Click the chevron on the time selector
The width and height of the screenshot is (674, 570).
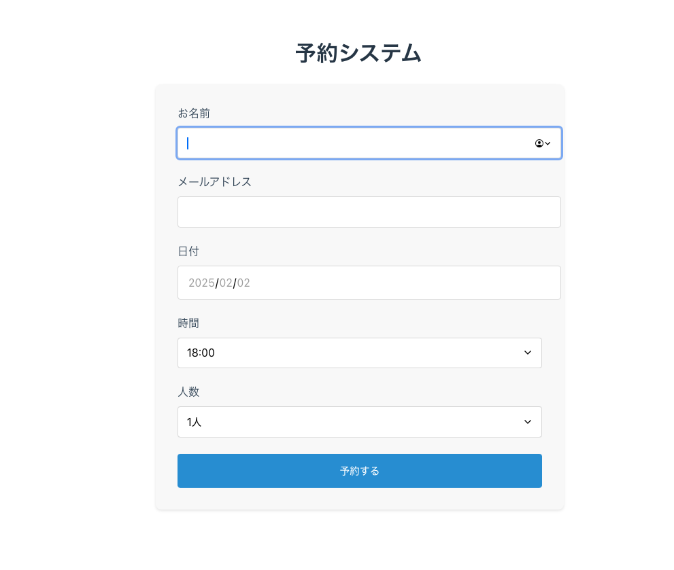point(528,353)
